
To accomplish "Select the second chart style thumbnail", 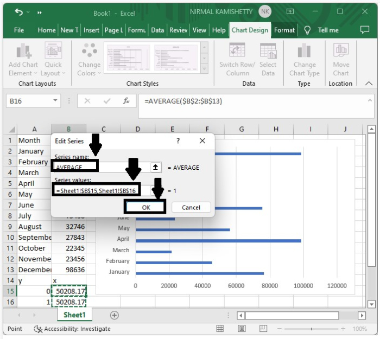I will coord(176,57).
